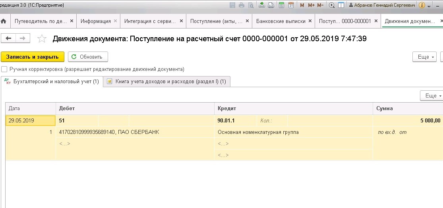
Task: Open the dropdown arrow beside the info icon
Action: (x=429, y=6)
